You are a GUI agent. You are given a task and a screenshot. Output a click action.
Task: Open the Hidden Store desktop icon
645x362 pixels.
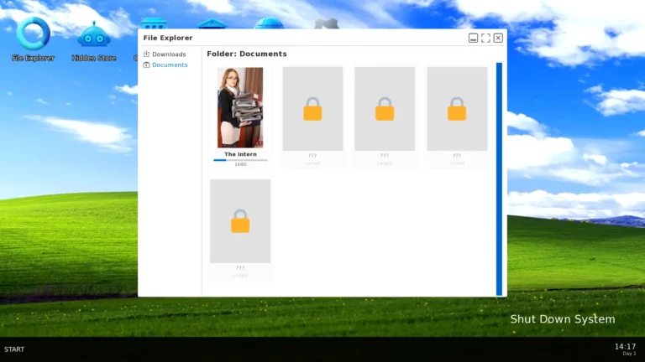click(93, 37)
